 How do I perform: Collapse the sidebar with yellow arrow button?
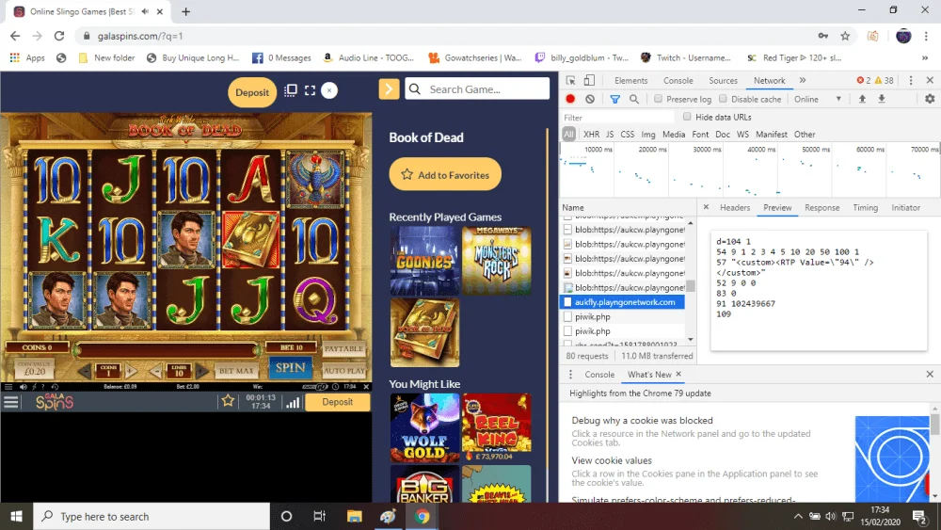pos(389,89)
